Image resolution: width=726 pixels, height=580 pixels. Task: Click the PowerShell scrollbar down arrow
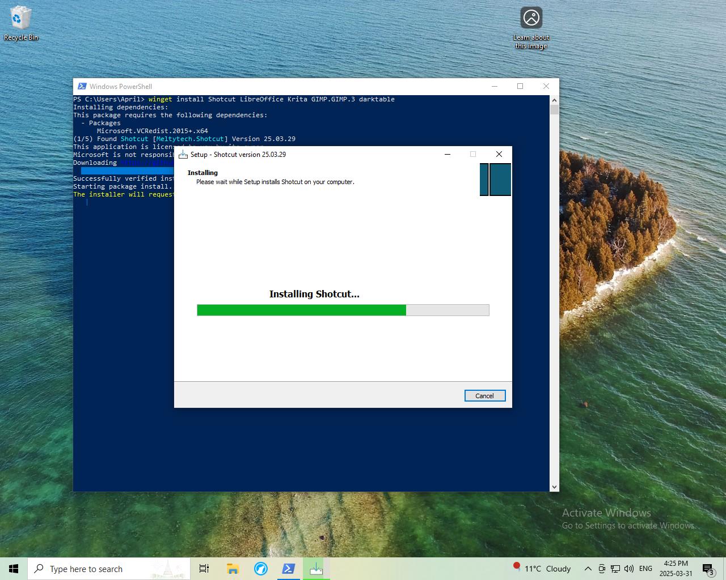(x=554, y=487)
